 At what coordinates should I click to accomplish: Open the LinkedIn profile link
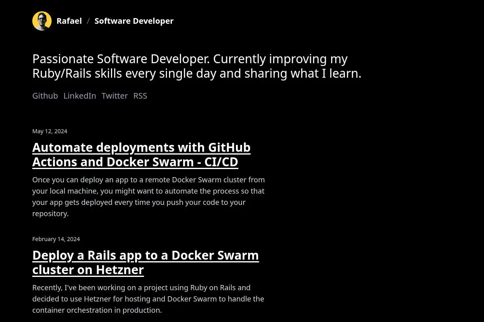point(80,96)
